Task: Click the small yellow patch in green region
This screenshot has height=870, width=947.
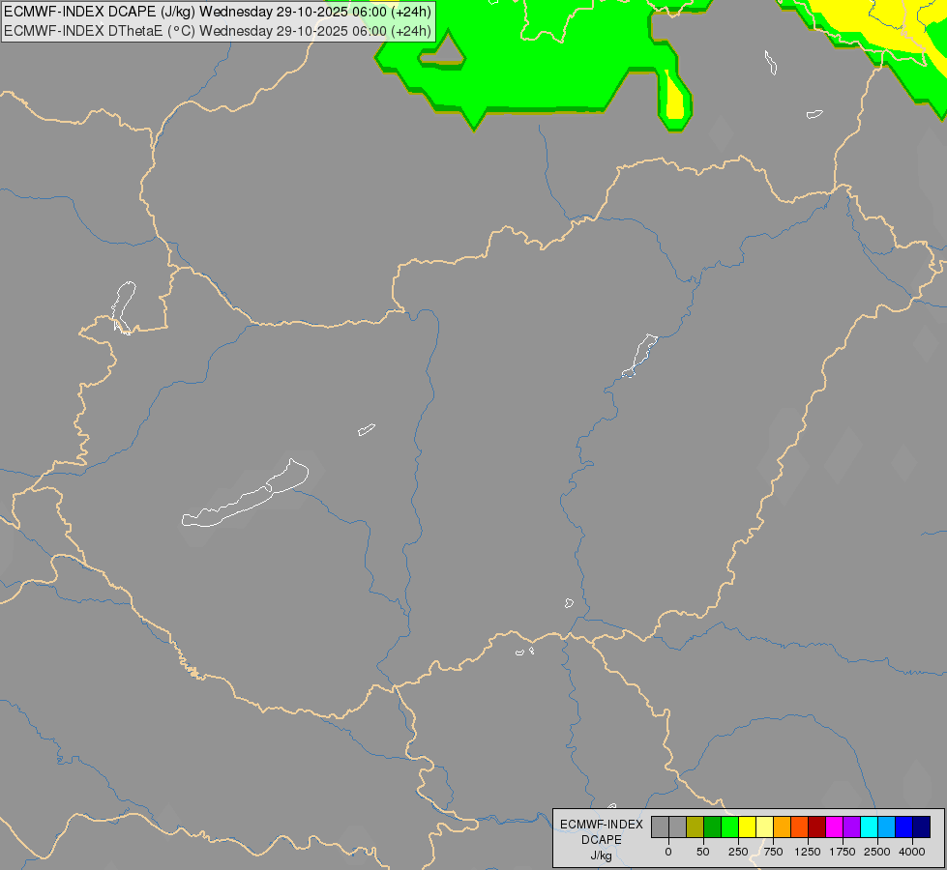Action: pyautogui.click(x=674, y=98)
